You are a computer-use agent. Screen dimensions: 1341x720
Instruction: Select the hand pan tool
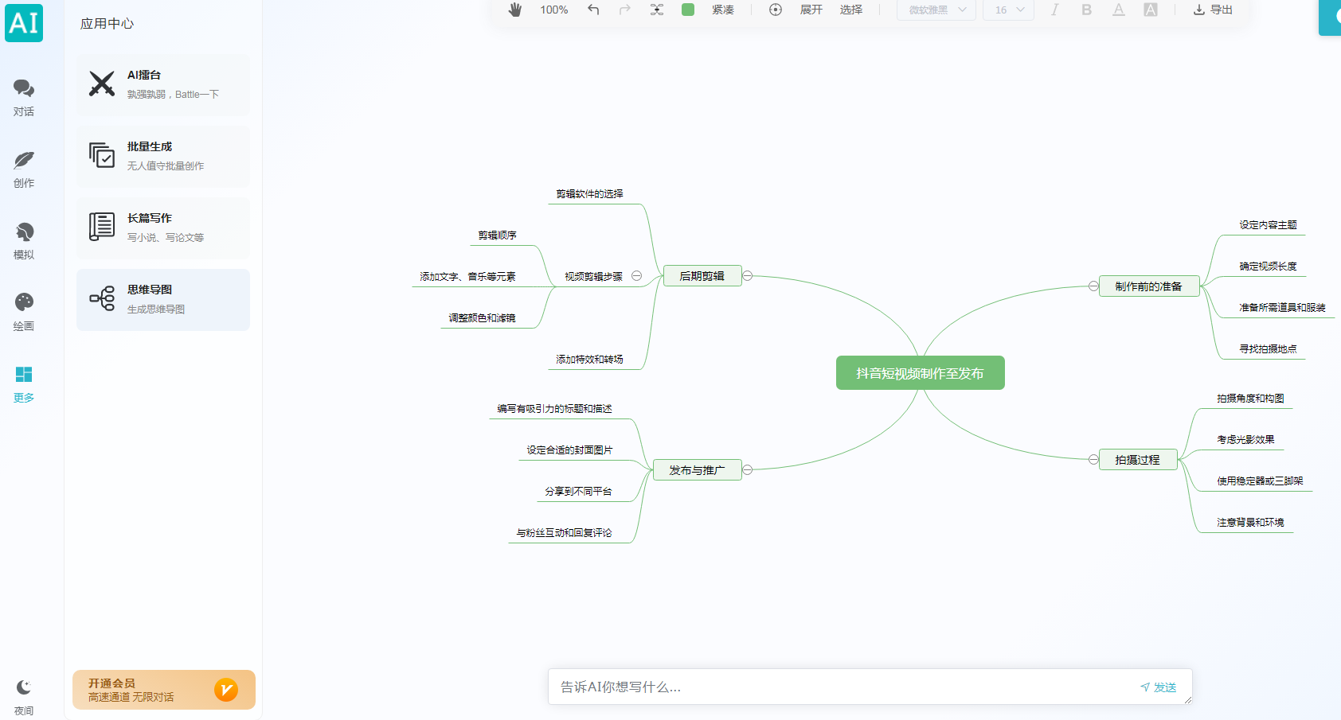click(x=515, y=10)
